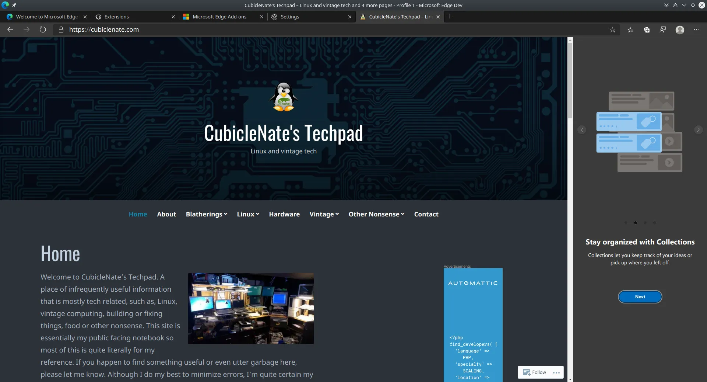Select the third carousel page dot
The width and height of the screenshot is (707, 382).
coord(645,223)
